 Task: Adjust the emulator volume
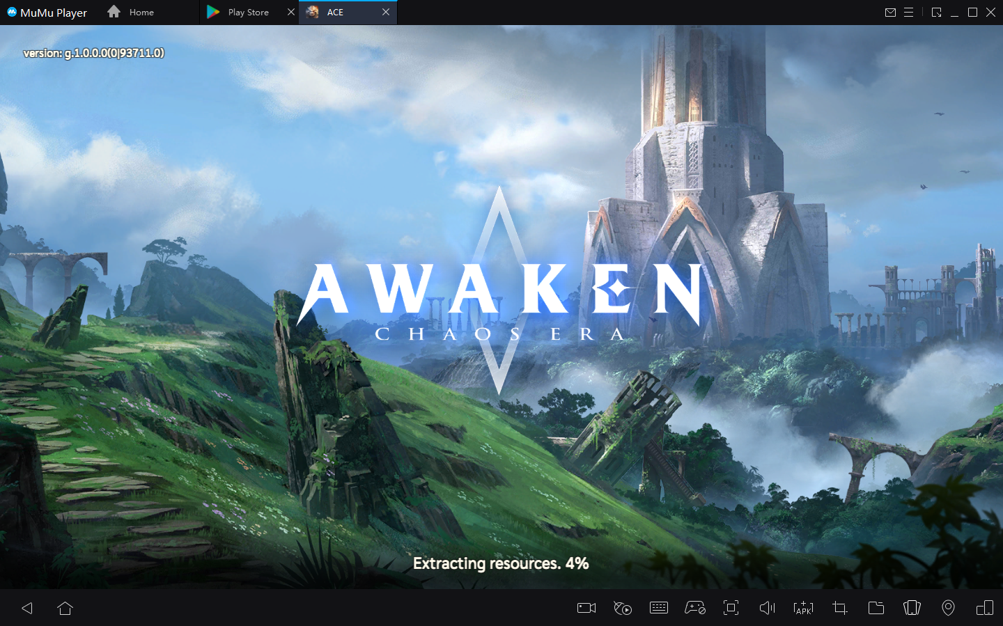point(767,608)
